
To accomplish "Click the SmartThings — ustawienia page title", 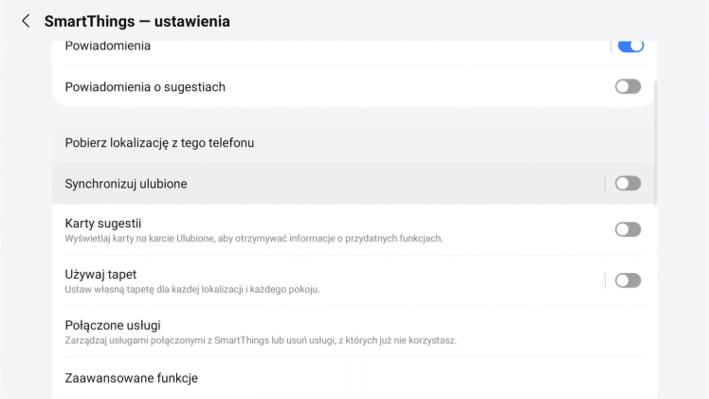I will 136,21.
